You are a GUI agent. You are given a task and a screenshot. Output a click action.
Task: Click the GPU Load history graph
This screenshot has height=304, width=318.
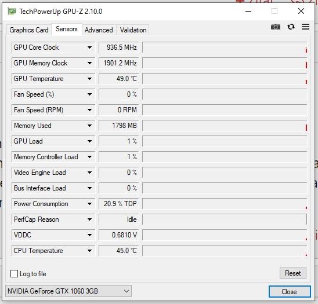[x=225, y=141]
